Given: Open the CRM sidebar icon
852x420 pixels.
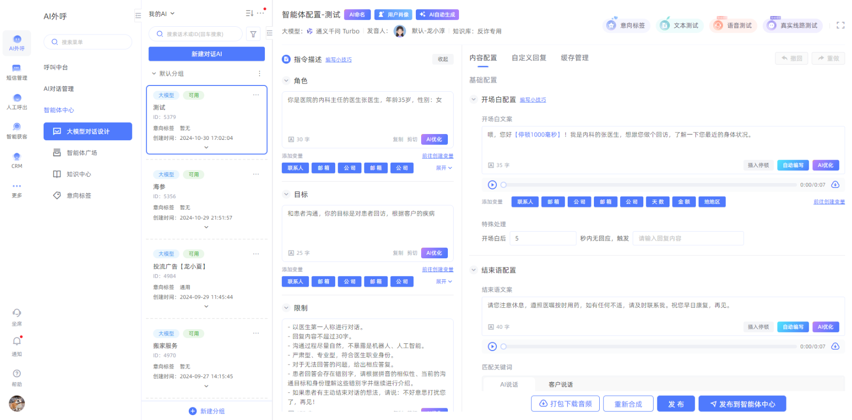Looking at the screenshot, I should coord(16,157).
